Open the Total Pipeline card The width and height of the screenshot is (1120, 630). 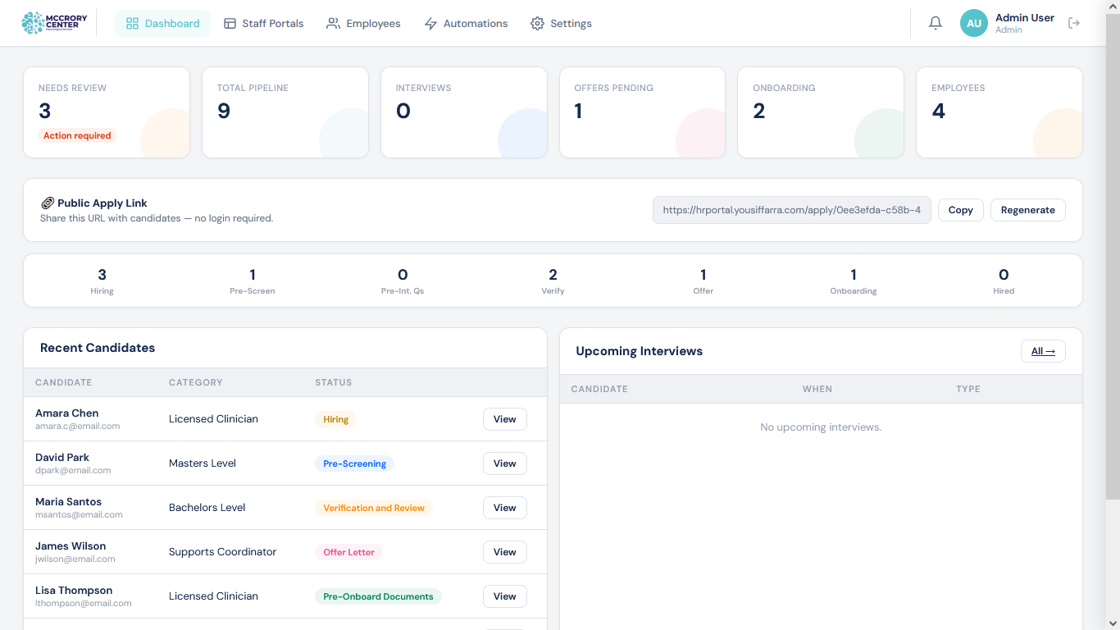pos(285,112)
